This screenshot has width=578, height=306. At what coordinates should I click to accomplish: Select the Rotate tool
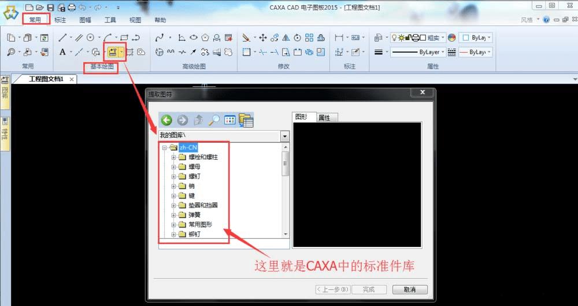pos(297,37)
